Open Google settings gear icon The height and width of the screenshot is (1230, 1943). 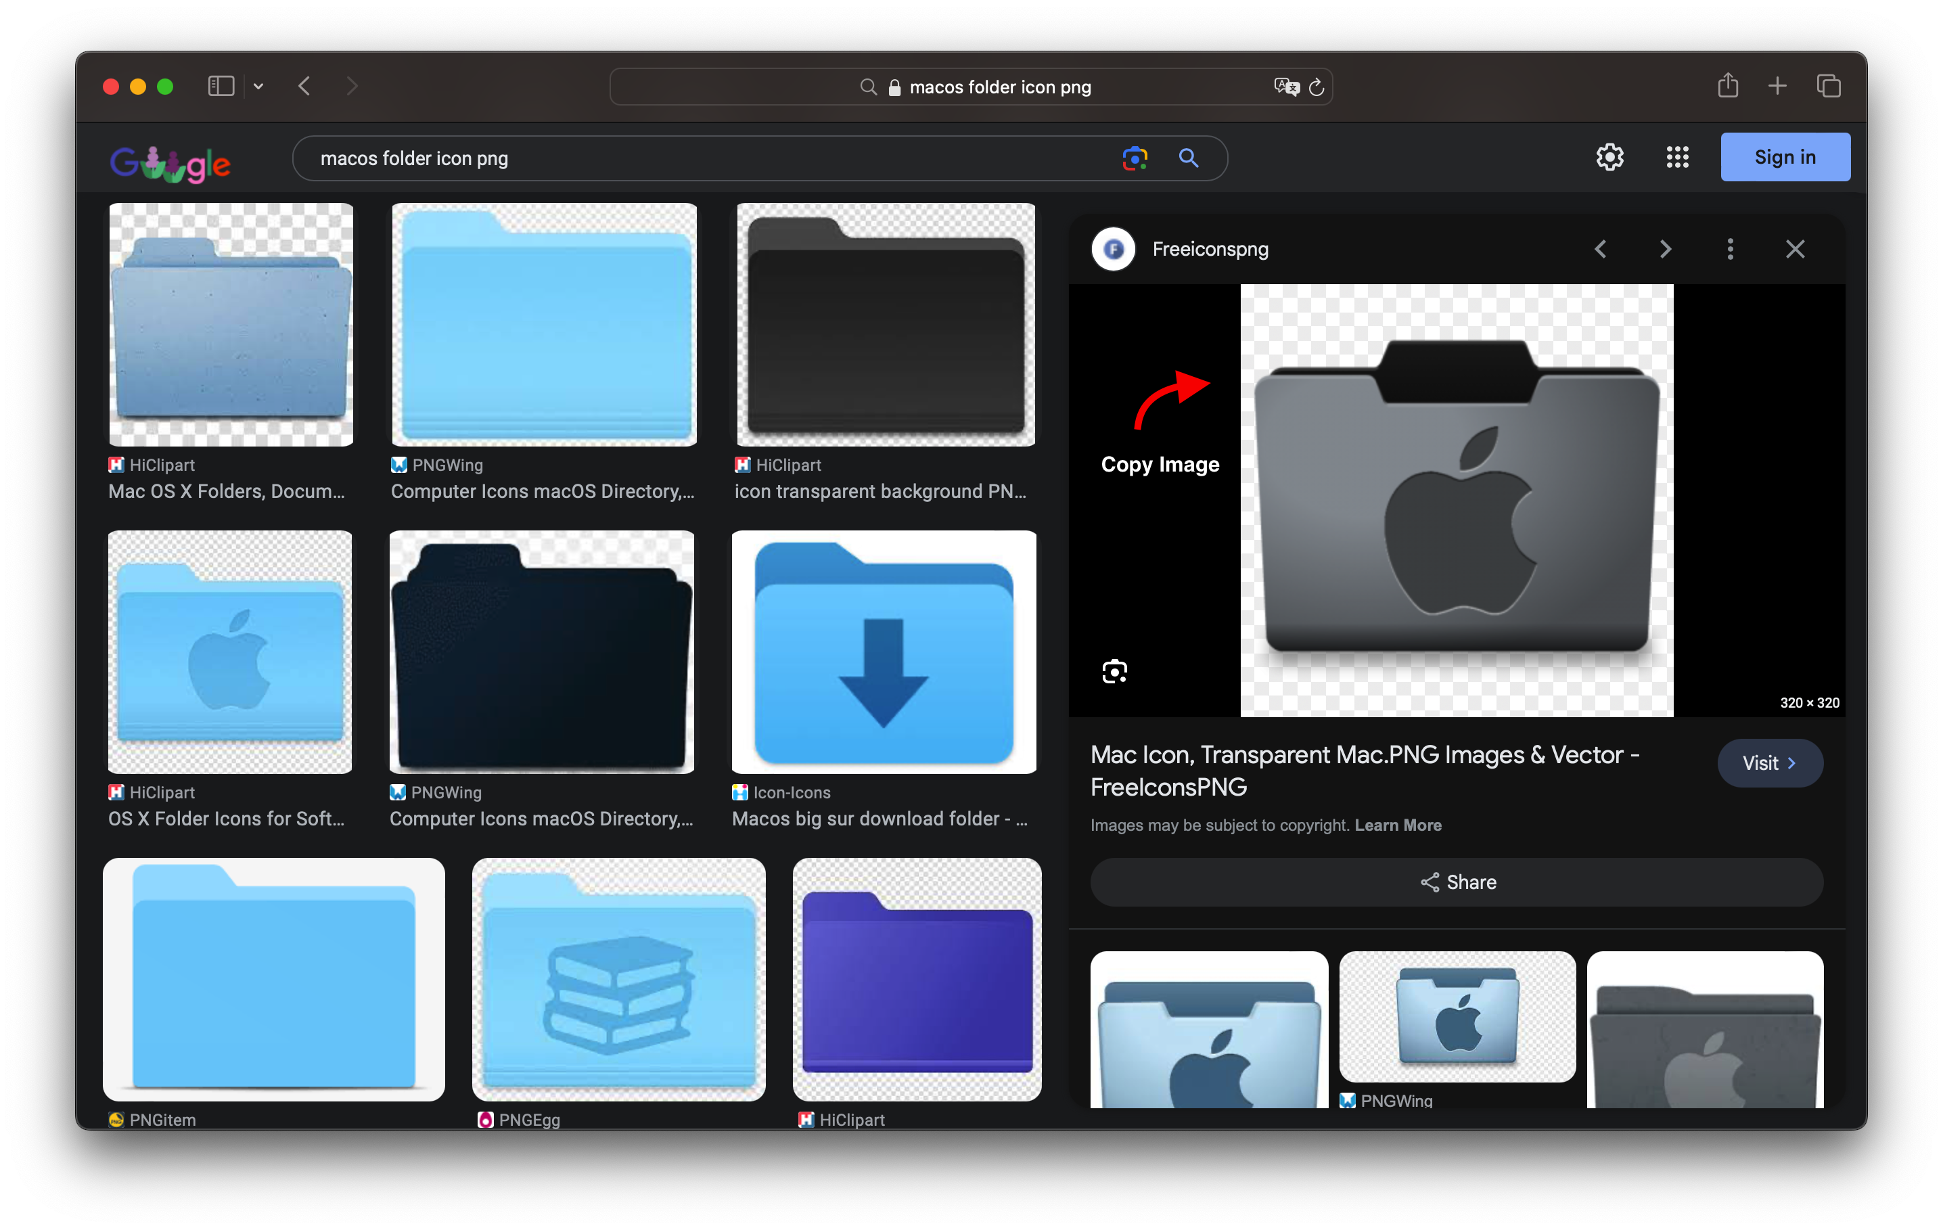click(1609, 158)
